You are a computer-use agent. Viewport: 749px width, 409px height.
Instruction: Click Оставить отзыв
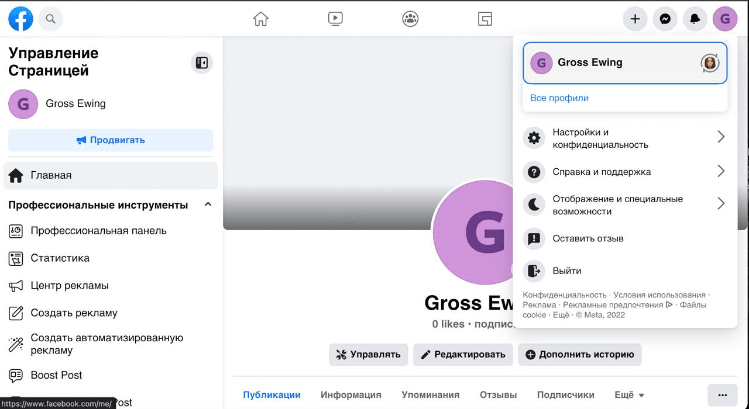(x=625, y=238)
